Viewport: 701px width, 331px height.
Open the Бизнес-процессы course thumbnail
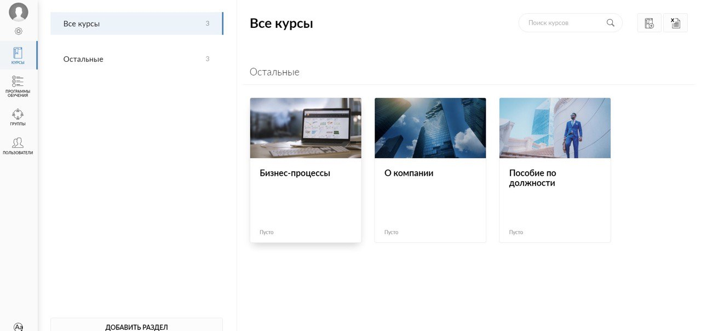click(x=306, y=128)
